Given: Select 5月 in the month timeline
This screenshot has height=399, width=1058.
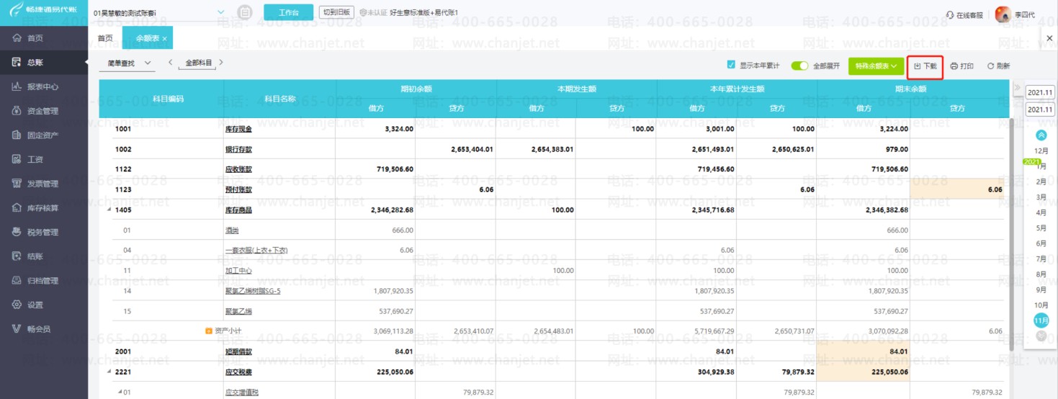Looking at the screenshot, I should click(1041, 228).
